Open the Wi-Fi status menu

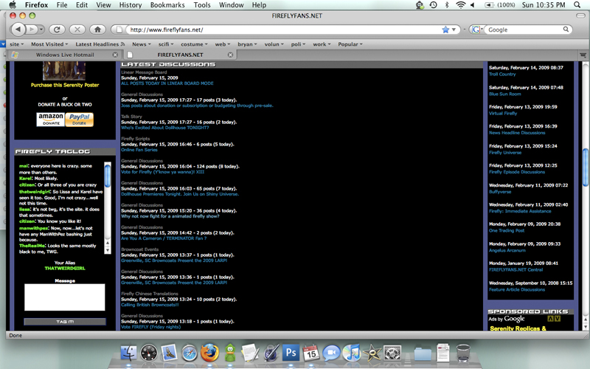pyautogui.click(x=460, y=5)
